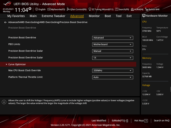Open the Hot Keys question mark icon
This screenshot has height=128, width=171.
(146, 121)
